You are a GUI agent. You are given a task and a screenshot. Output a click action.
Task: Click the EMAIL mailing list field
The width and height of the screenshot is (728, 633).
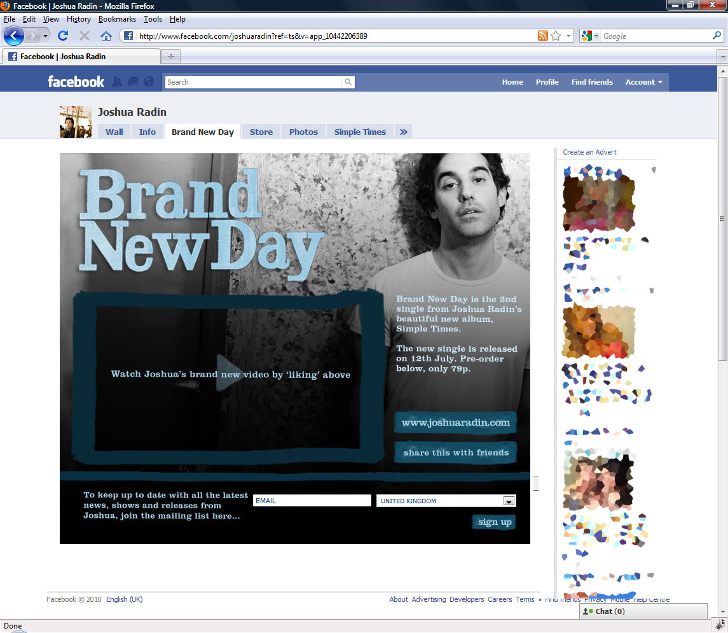(x=312, y=501)
